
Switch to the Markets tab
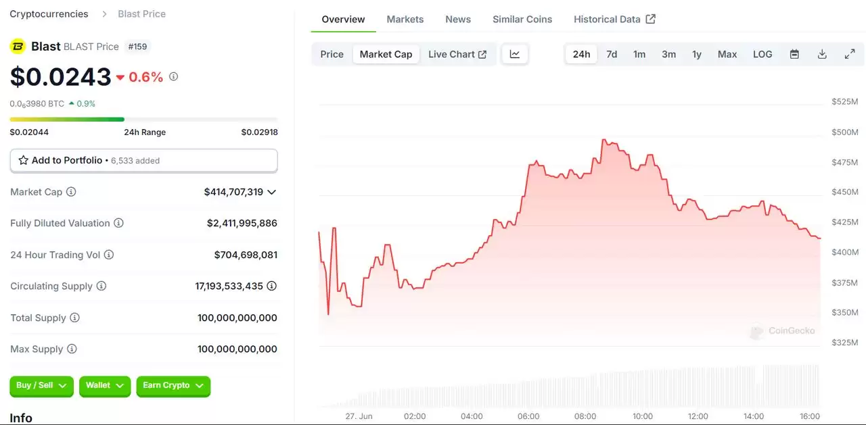[x=405, y=19]
